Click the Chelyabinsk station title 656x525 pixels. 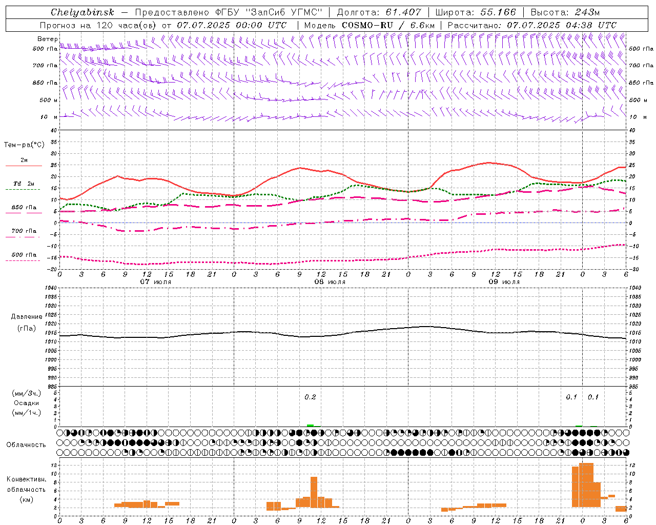[83, 12]
